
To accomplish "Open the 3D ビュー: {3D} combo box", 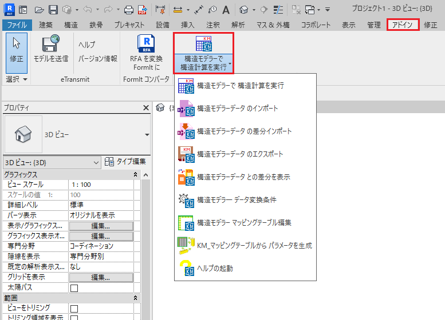I will [52, 163].
